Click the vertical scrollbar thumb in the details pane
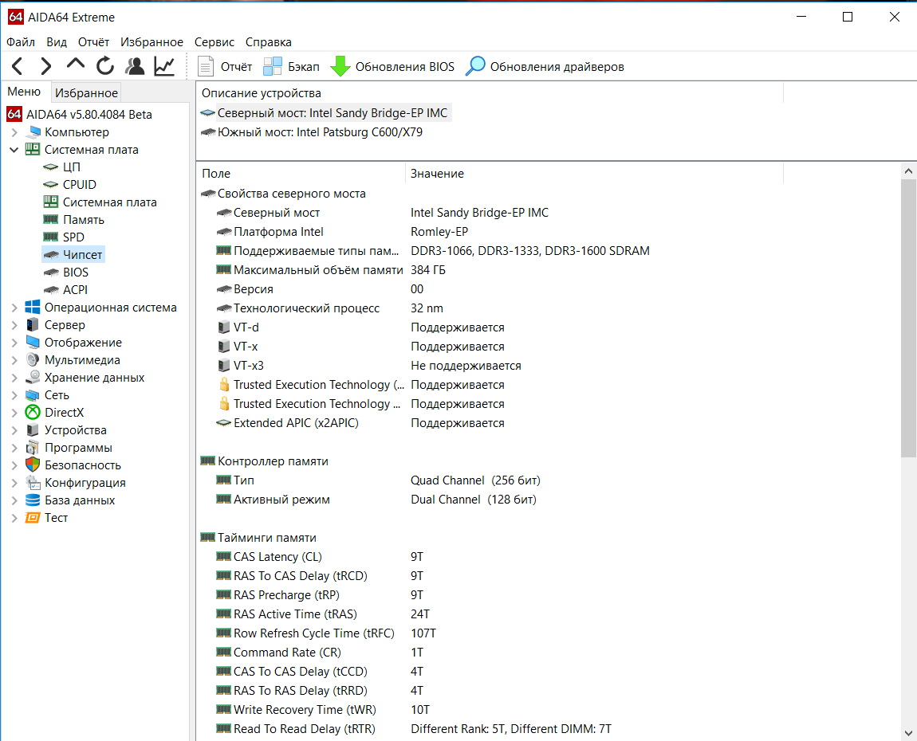 (908, 318)
